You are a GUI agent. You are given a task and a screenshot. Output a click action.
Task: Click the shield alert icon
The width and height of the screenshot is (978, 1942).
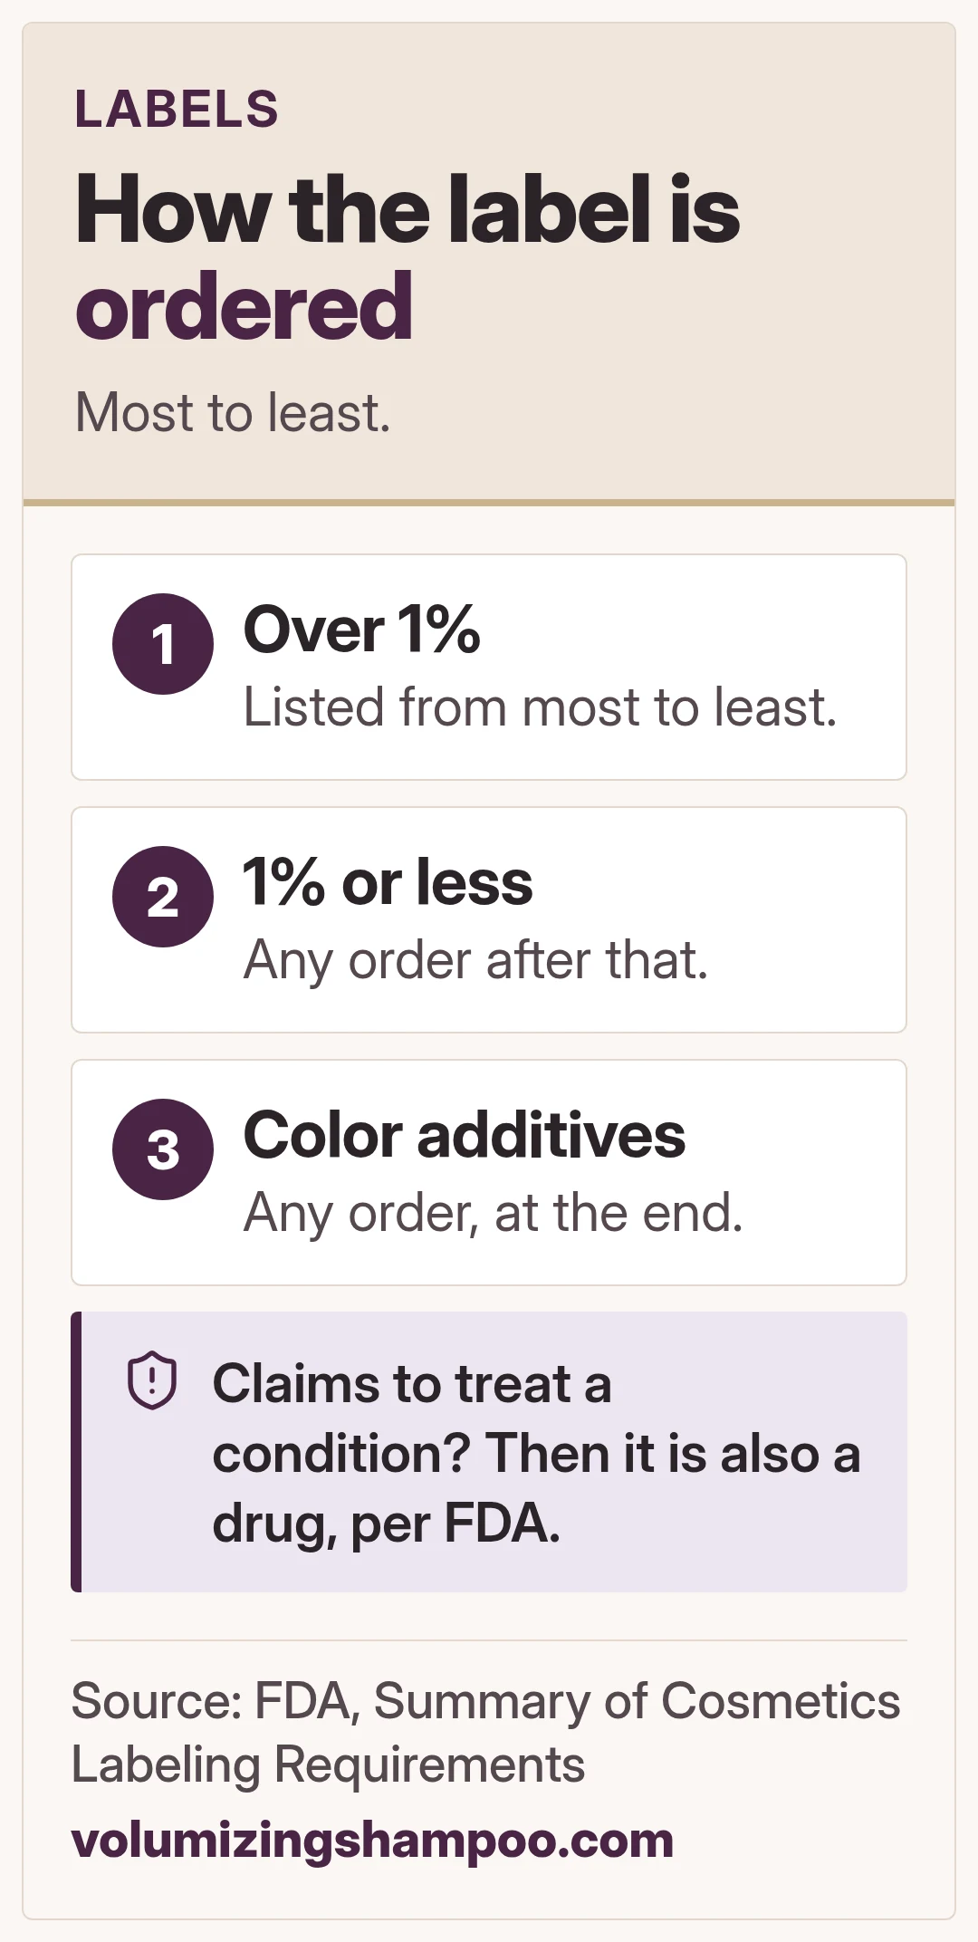pos(152,1380)
